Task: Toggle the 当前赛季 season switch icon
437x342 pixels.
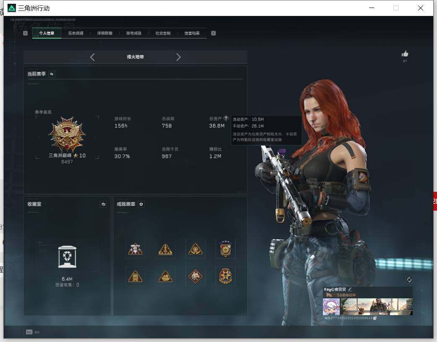Action: [x=52, y=74]
